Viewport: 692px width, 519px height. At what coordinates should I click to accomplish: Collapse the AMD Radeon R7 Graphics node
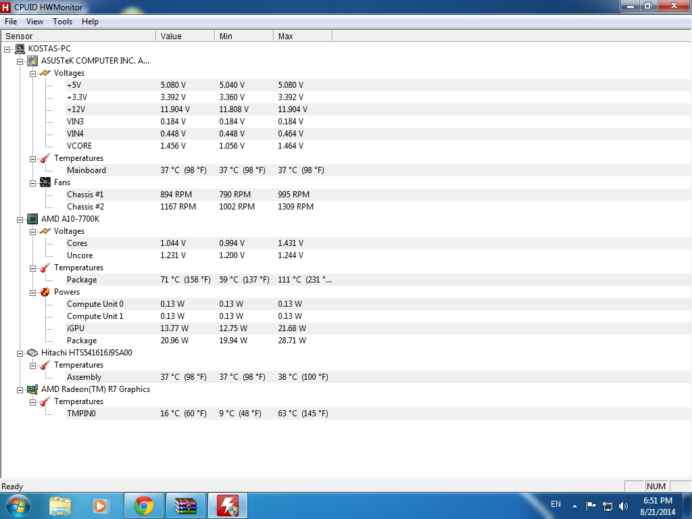pos(20,390)
